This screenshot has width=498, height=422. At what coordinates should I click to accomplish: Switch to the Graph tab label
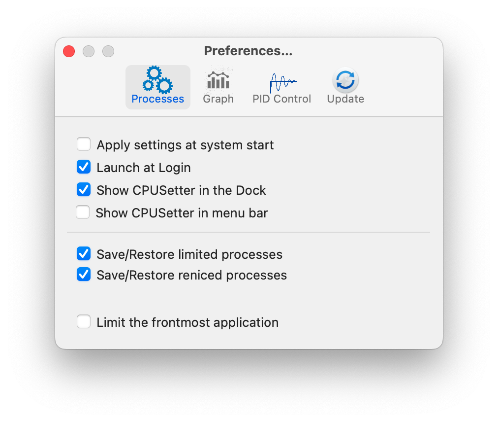point(218,99)
